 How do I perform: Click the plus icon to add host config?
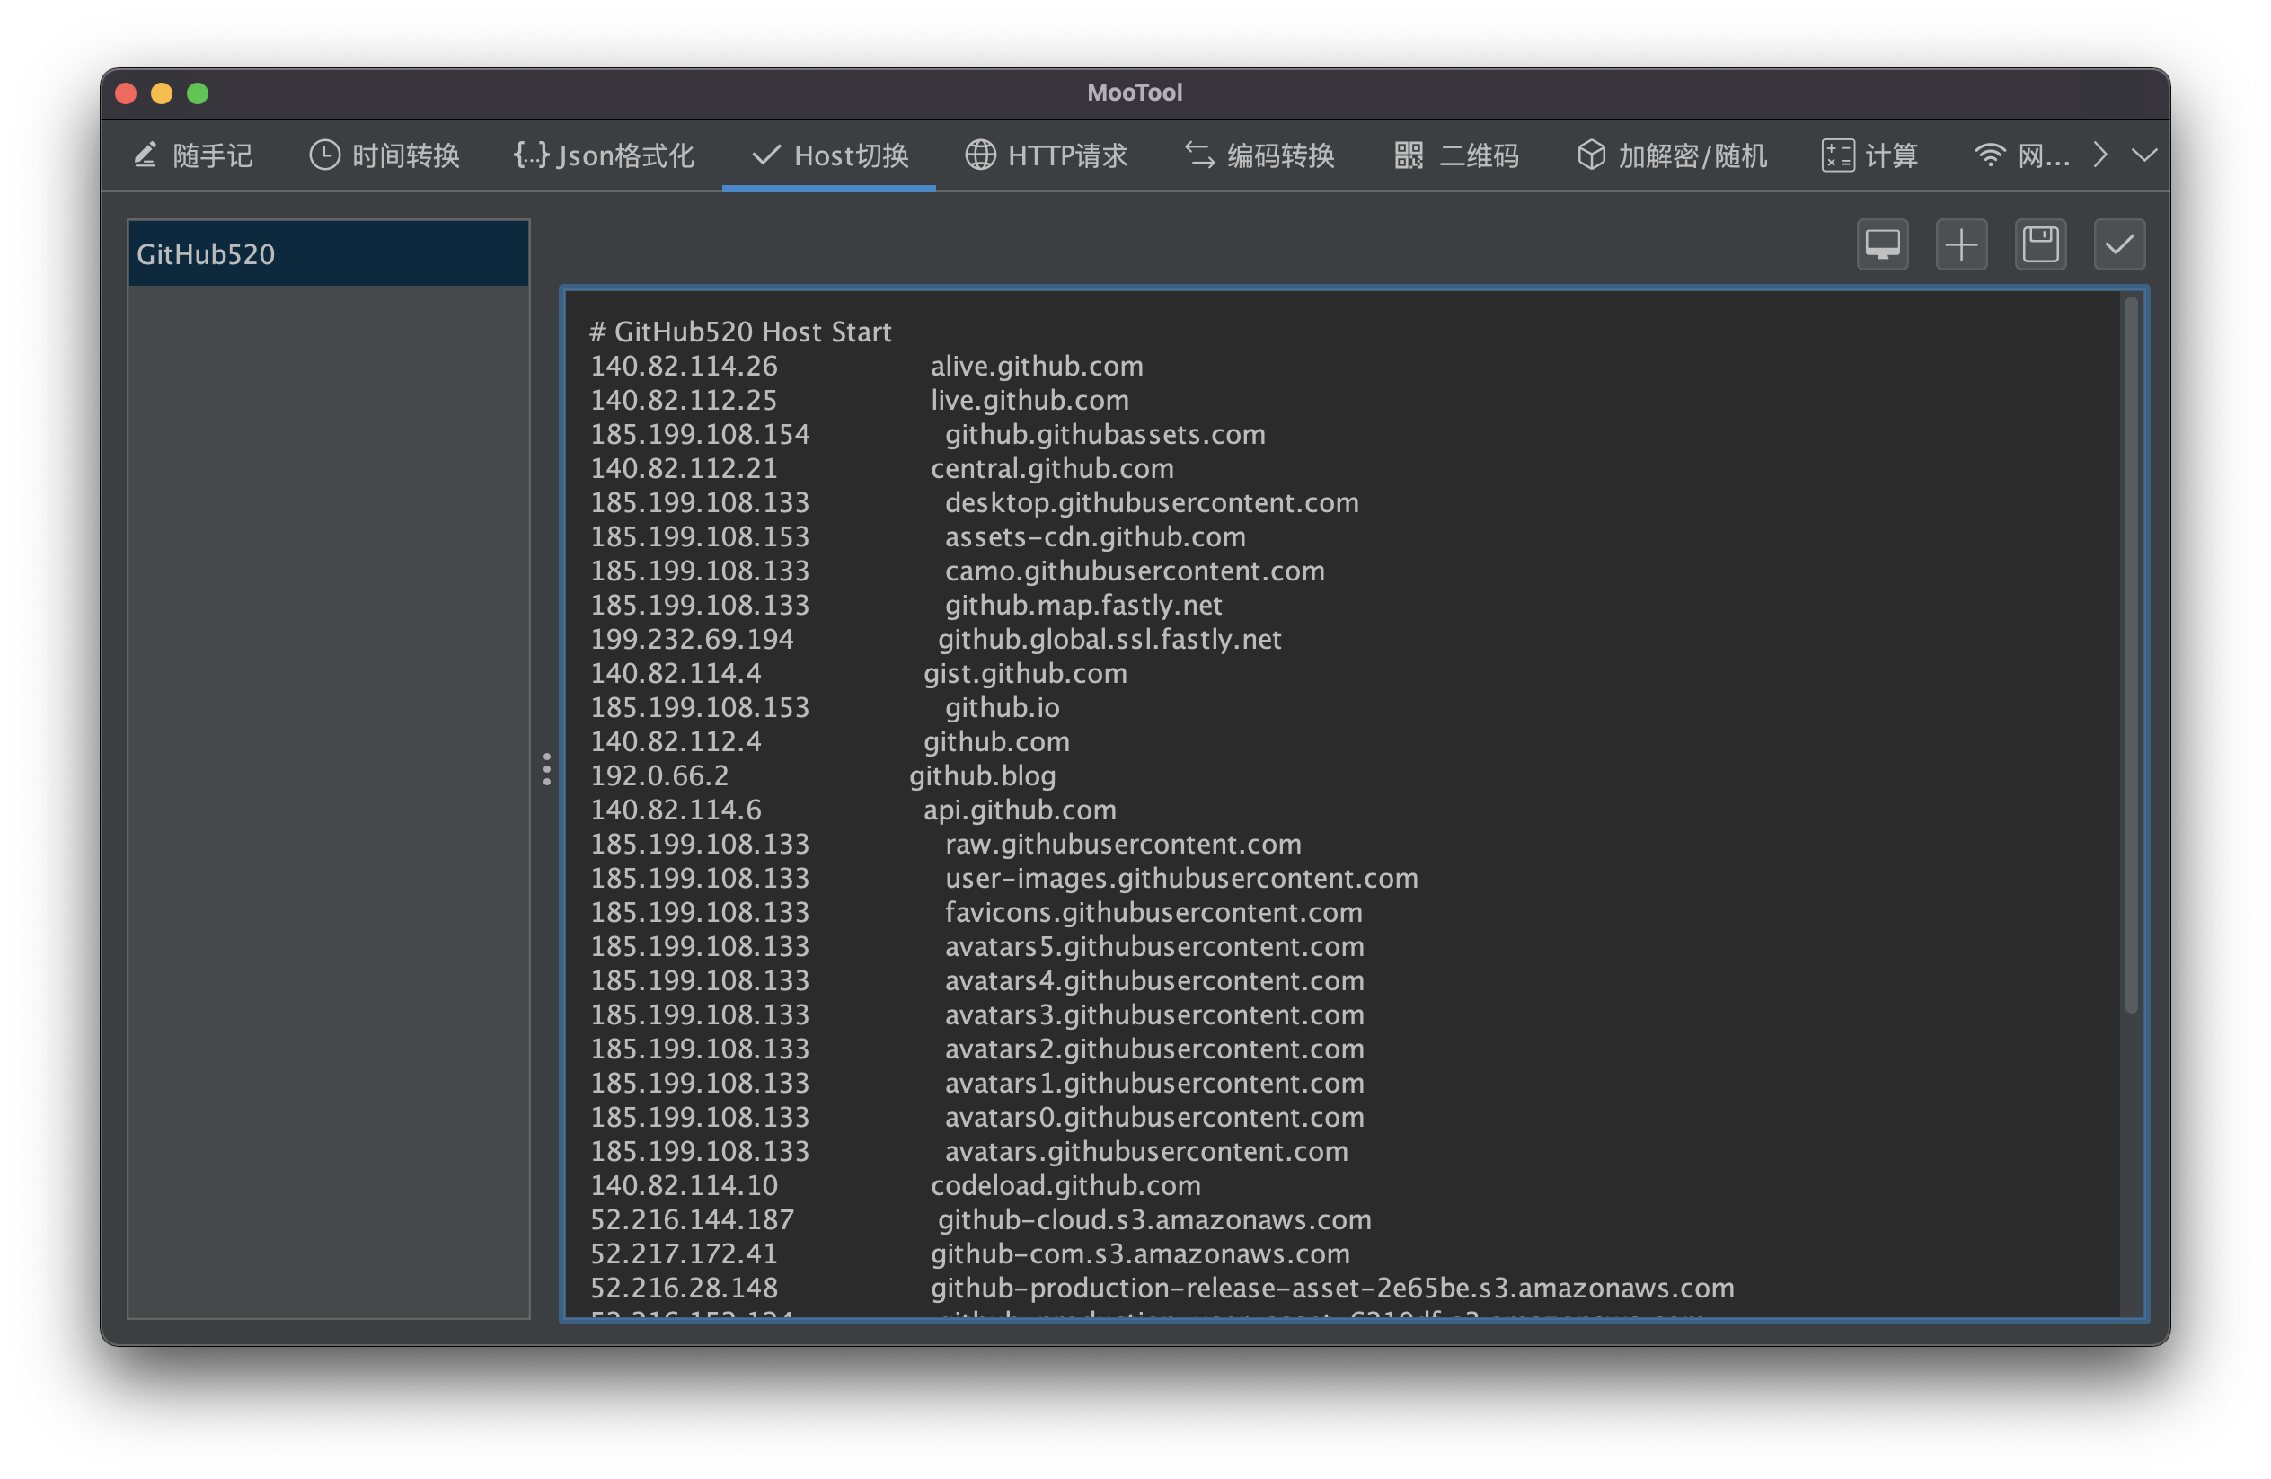pos(1961,245)
